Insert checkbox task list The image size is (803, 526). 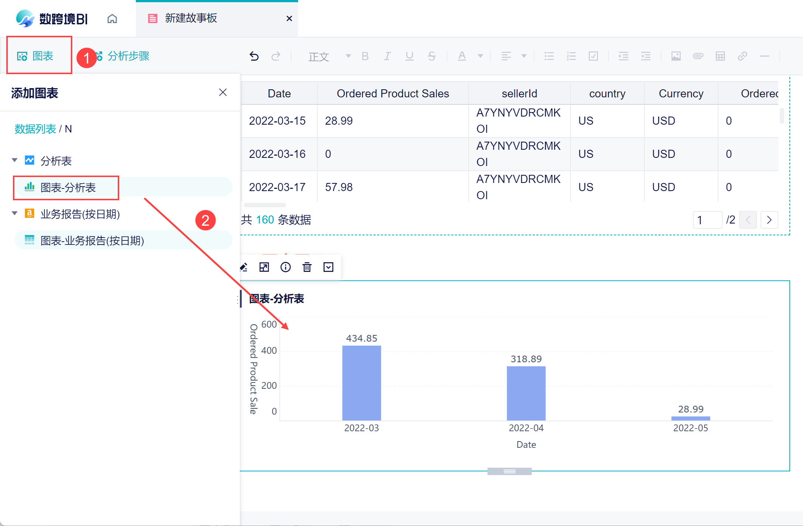593,56
